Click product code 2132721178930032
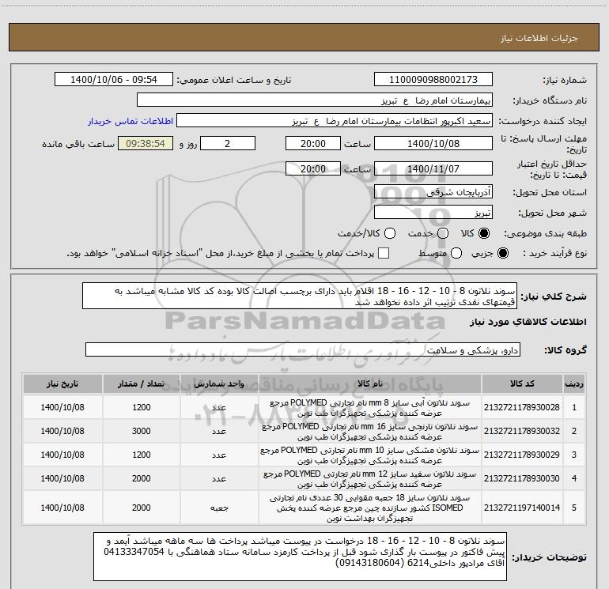The image size is (609, 589). (522, 431)
